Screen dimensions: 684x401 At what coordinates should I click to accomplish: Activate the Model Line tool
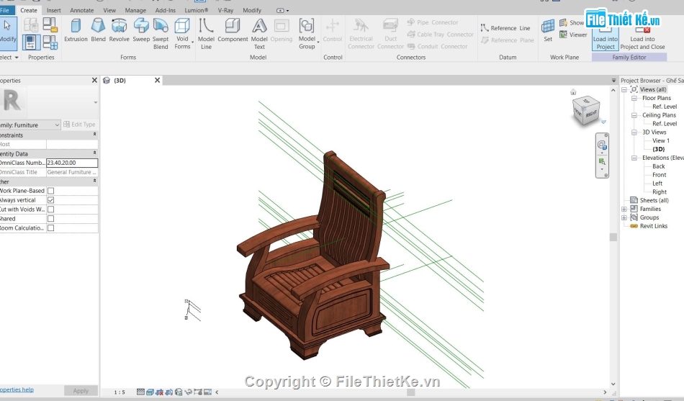click(x=206, y=34)
